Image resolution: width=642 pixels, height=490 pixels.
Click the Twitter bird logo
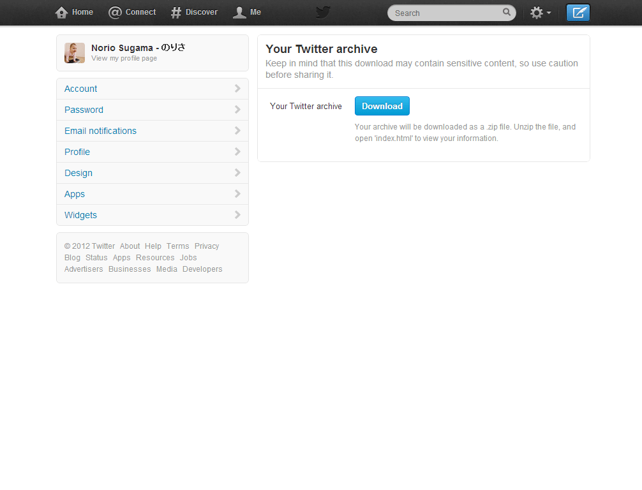[323, 12]
